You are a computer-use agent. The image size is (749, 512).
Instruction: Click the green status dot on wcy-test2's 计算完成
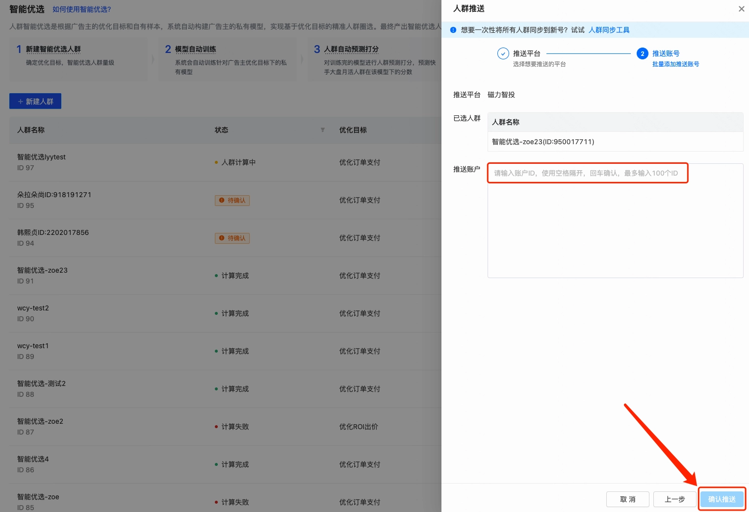coord(216,313)
